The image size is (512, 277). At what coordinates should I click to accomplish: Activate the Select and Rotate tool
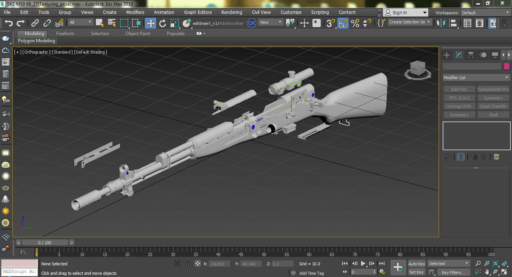click(163, 23)
